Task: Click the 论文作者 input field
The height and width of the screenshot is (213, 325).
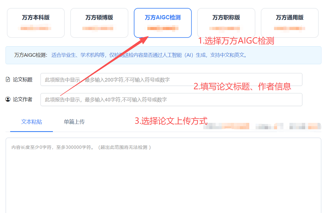Action: tap(171, 100)
